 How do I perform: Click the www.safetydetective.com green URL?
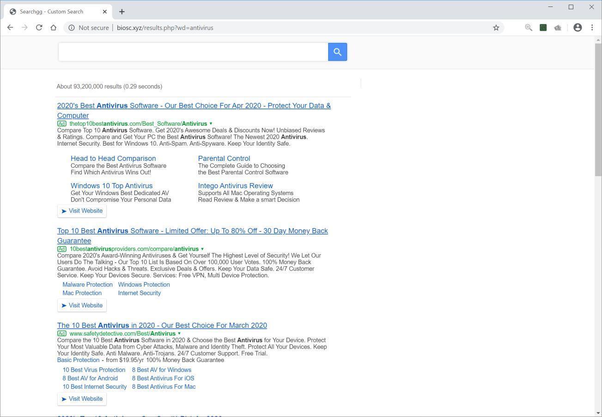[x=122, y=334]
